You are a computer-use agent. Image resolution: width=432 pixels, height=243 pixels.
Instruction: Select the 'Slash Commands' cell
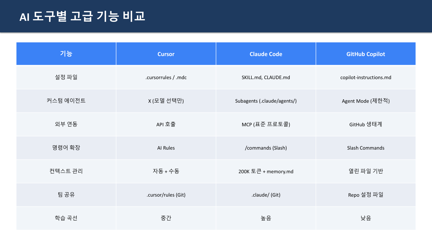tap(366, 148)
